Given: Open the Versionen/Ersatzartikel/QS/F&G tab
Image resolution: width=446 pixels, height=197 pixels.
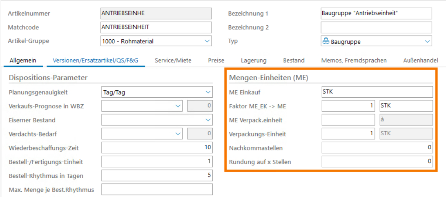Looking at the screenshot, I should pos(96,60).
